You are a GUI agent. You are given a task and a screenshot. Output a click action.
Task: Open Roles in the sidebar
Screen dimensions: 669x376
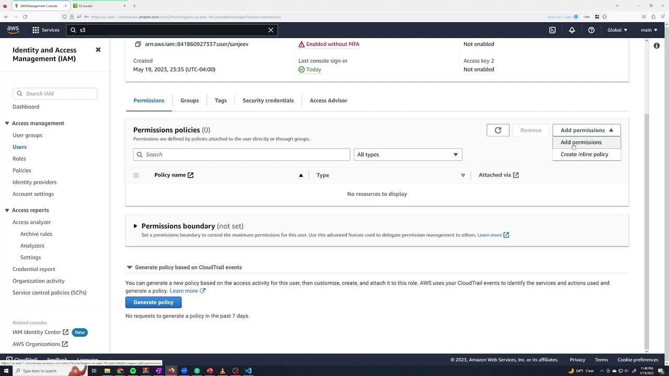coord(19,159)
